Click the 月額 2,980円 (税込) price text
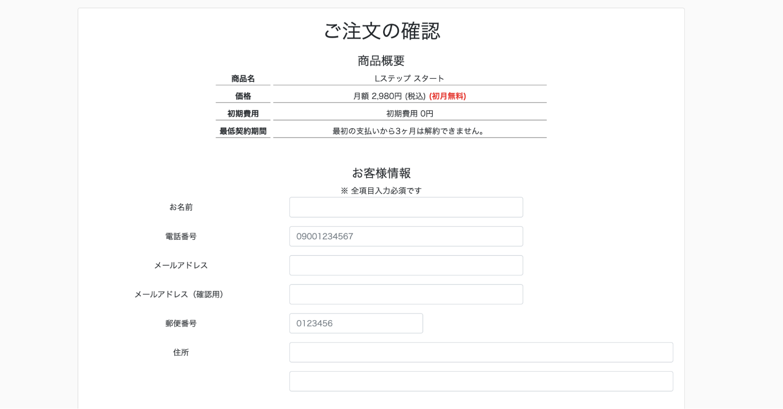783x409 pixels. [x=389, y=96]
